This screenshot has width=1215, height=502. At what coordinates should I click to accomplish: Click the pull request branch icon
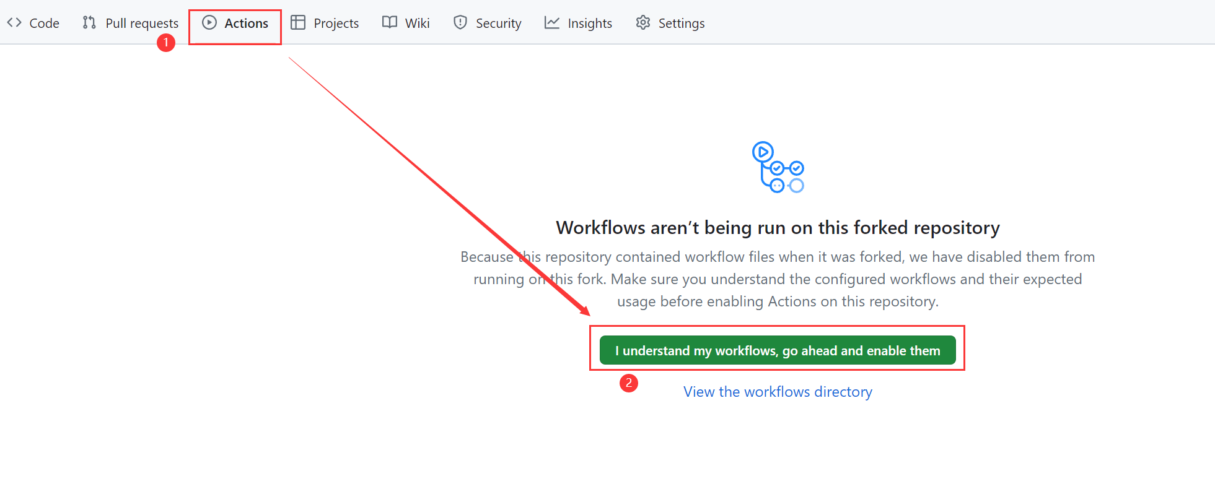(89, 23)
